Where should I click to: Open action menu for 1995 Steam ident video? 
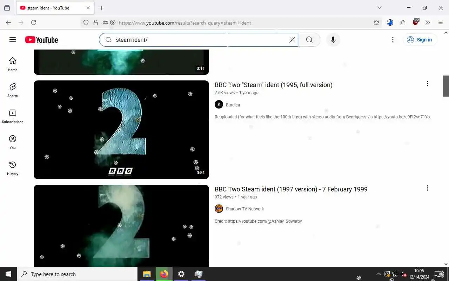(427, 84)
